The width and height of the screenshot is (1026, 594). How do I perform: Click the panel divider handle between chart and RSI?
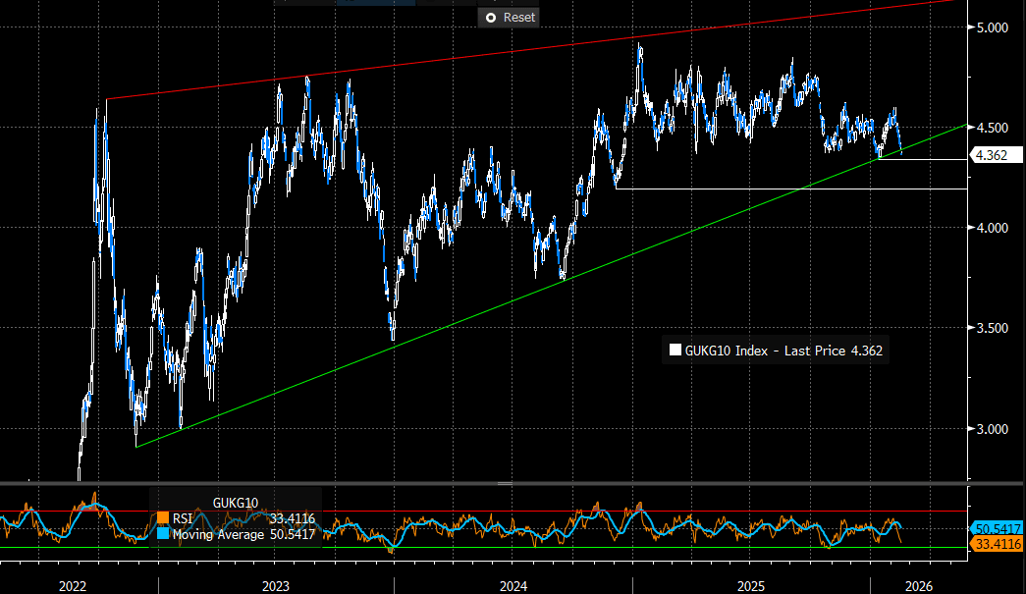coord(504,483)
